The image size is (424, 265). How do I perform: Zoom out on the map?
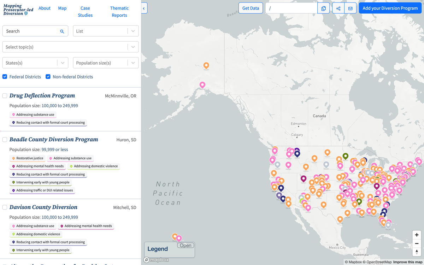coord(417,243)
